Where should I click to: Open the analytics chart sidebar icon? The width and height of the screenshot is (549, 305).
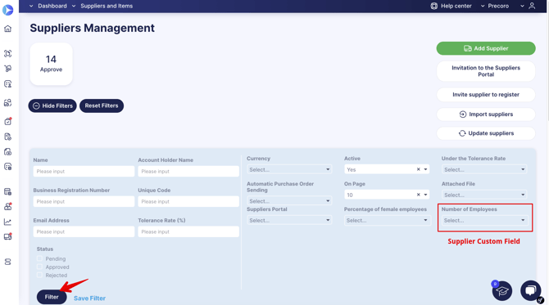pos(7,222)
